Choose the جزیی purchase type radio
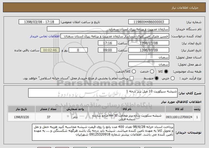The height and width of the screenshot is (148, 209). click(x=172, y=78)
